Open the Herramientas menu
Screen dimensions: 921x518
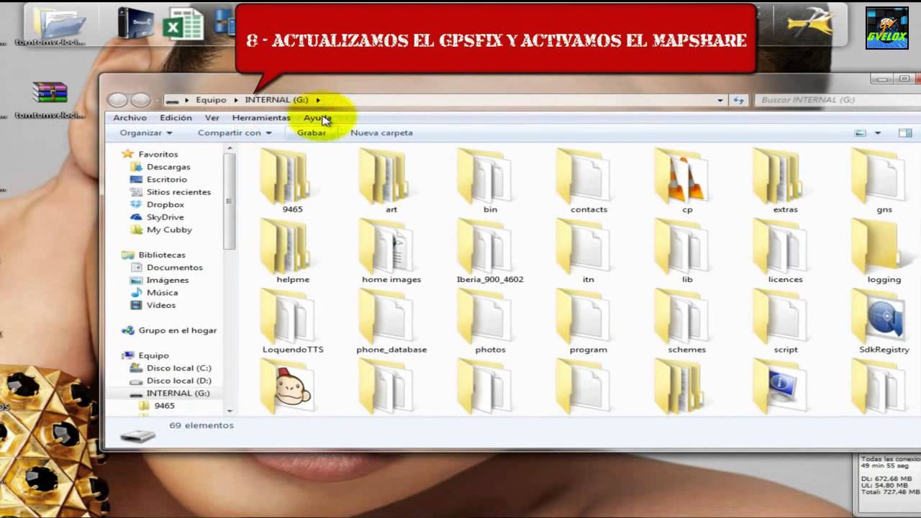tap(261, 117)
